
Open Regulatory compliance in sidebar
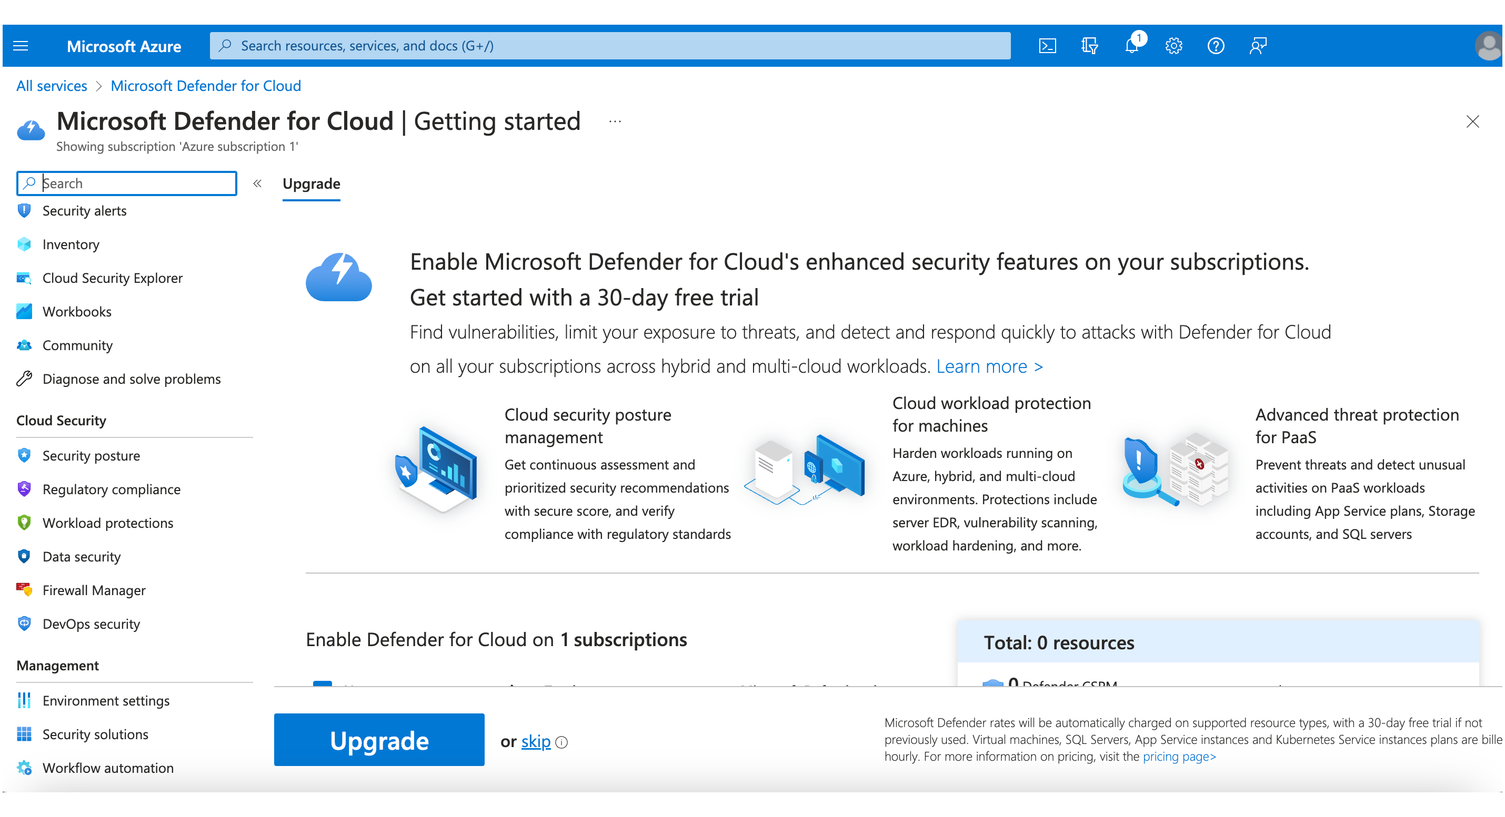111,489
